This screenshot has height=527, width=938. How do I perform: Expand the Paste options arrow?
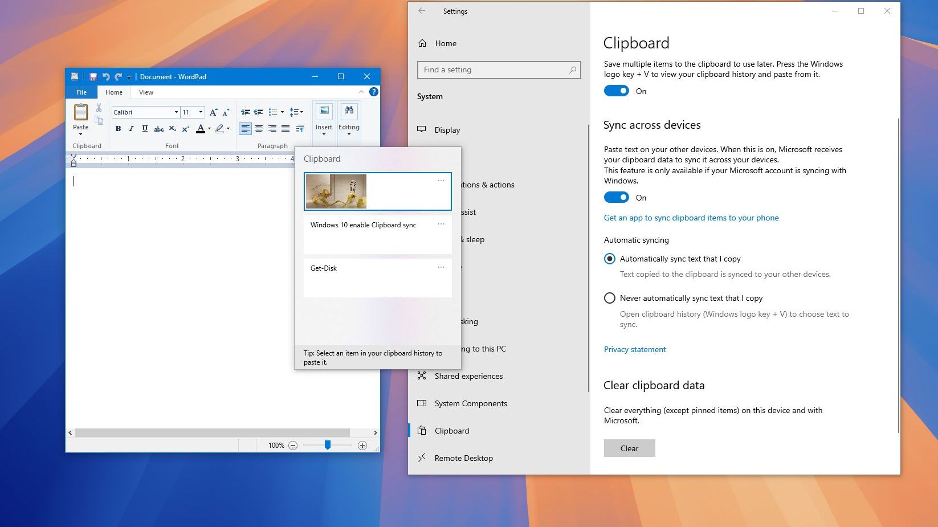pos(81,134)
